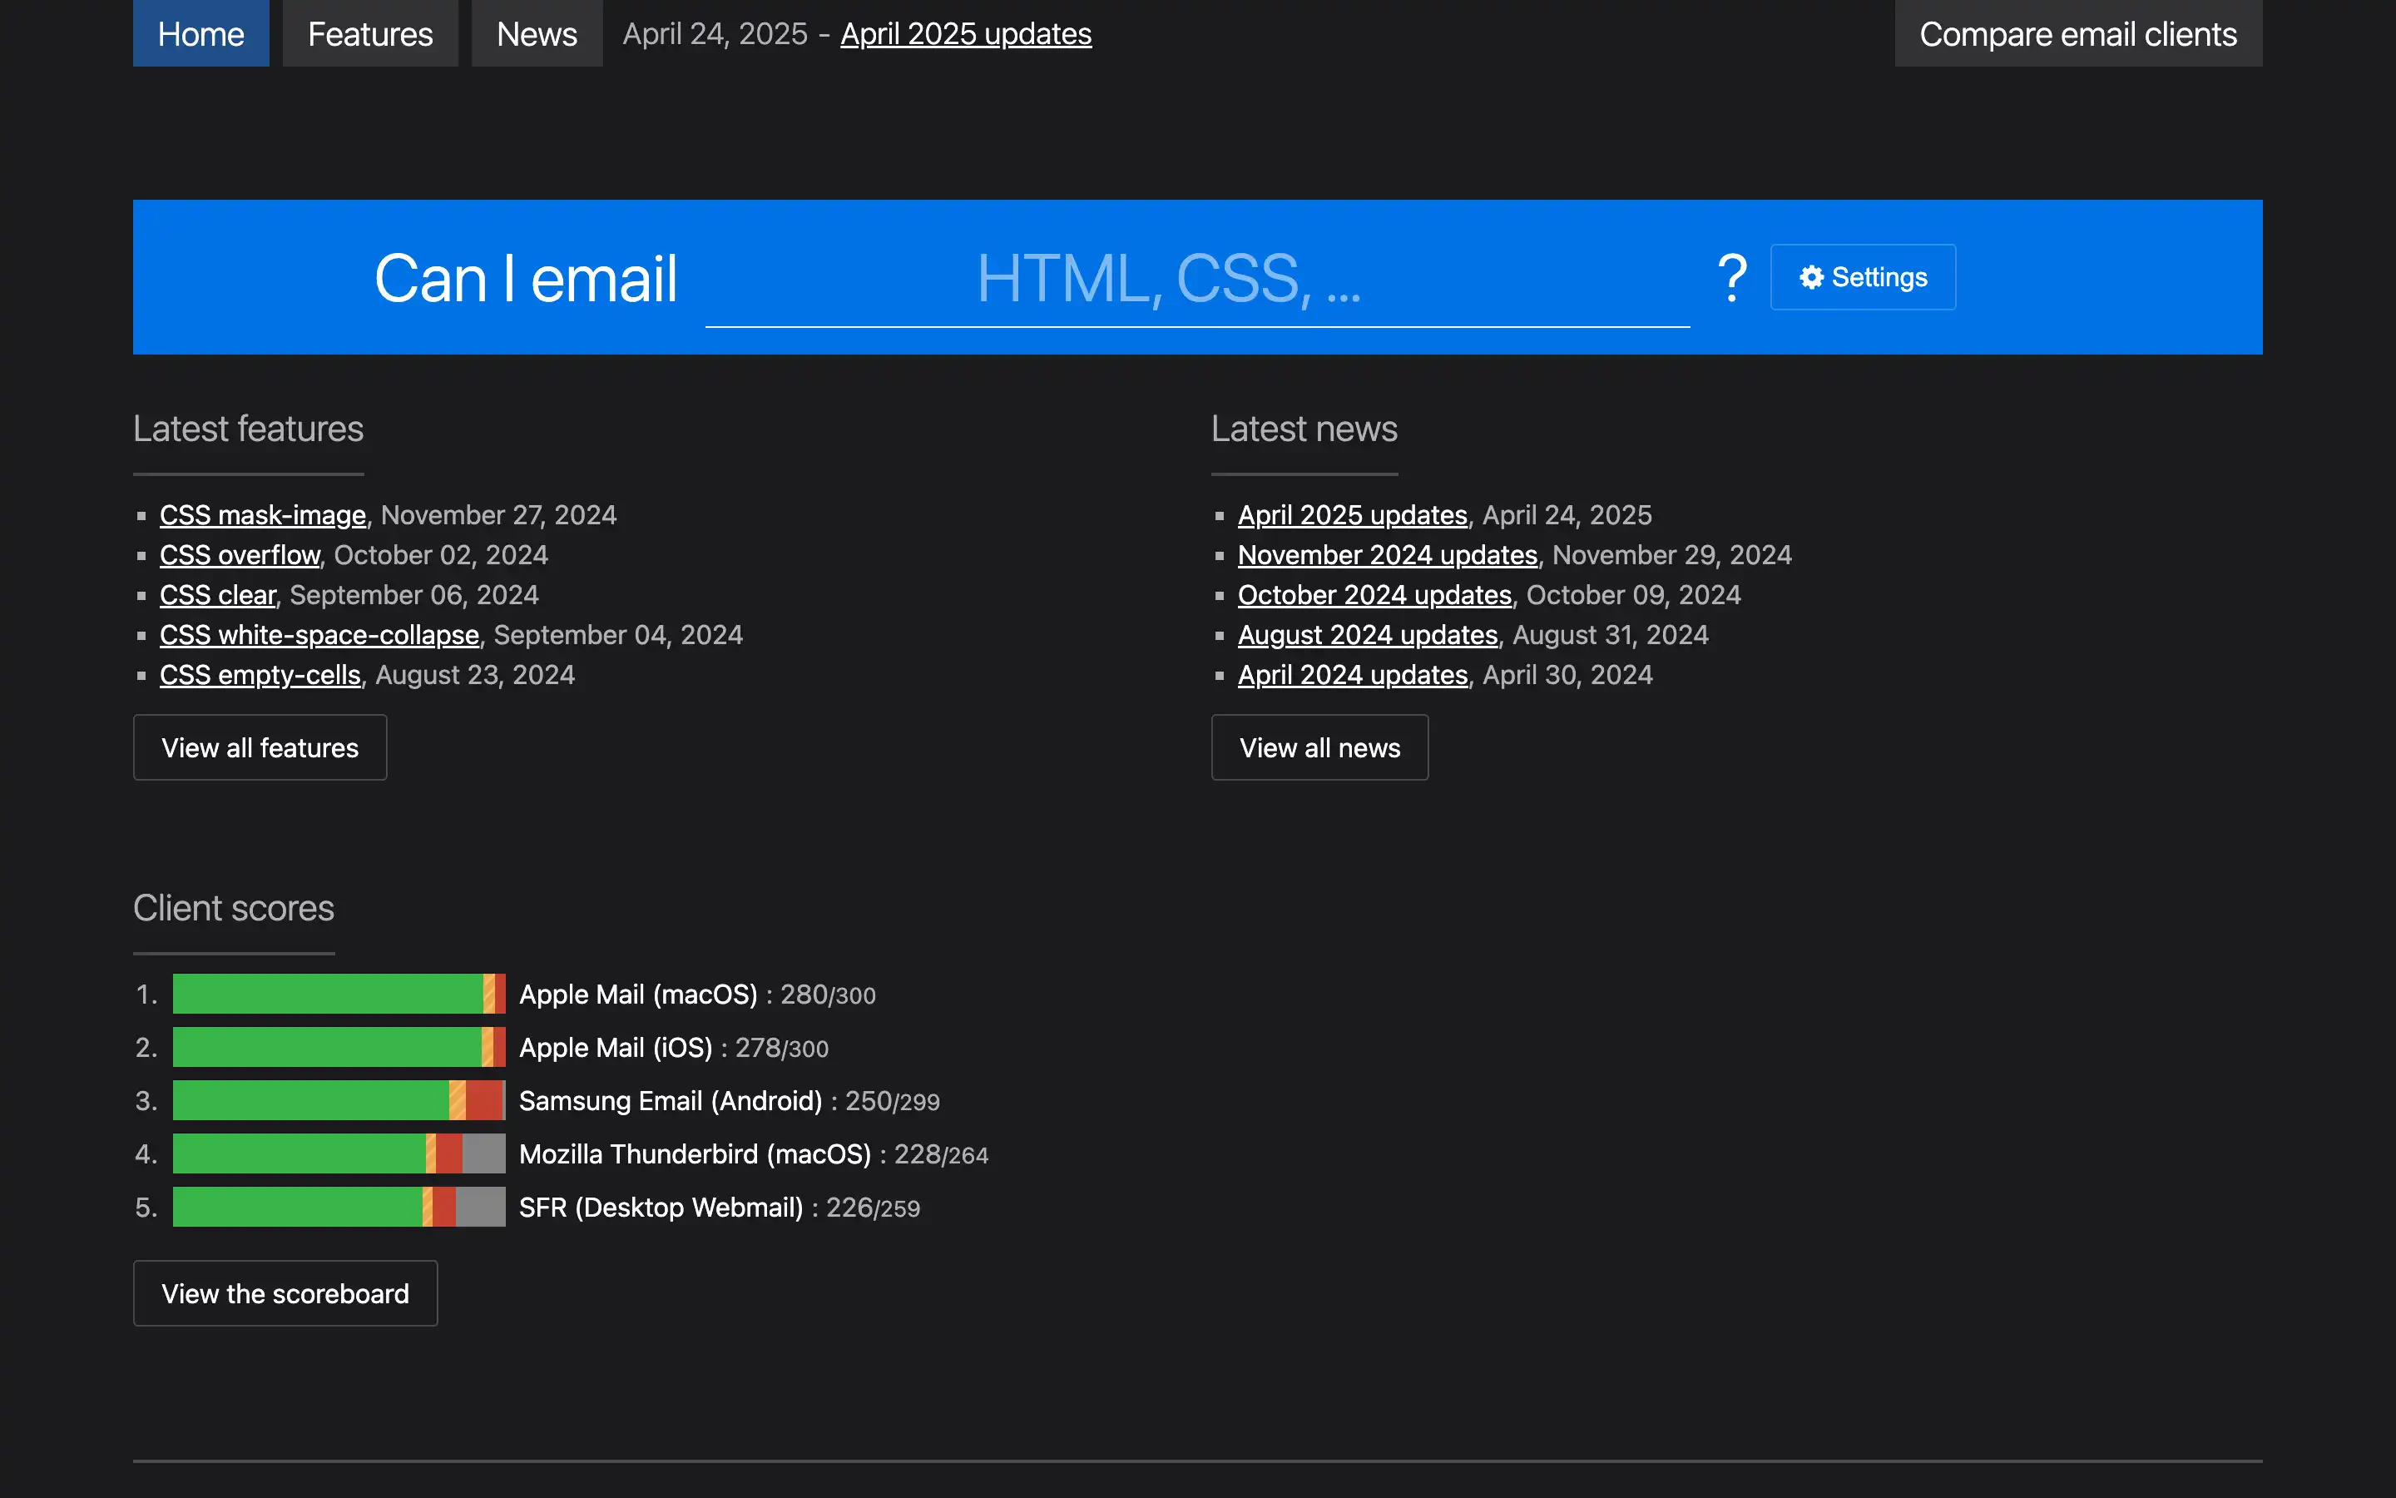Viewport: 2396px width, 1498px height.
Task: Open CSS empty-cells feature
Action: coord(260,675)
